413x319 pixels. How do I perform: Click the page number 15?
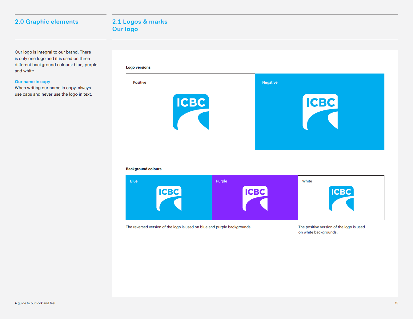point(396,303)
